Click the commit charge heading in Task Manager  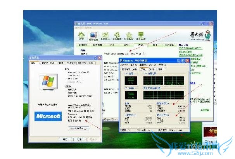tap(130, 115)
